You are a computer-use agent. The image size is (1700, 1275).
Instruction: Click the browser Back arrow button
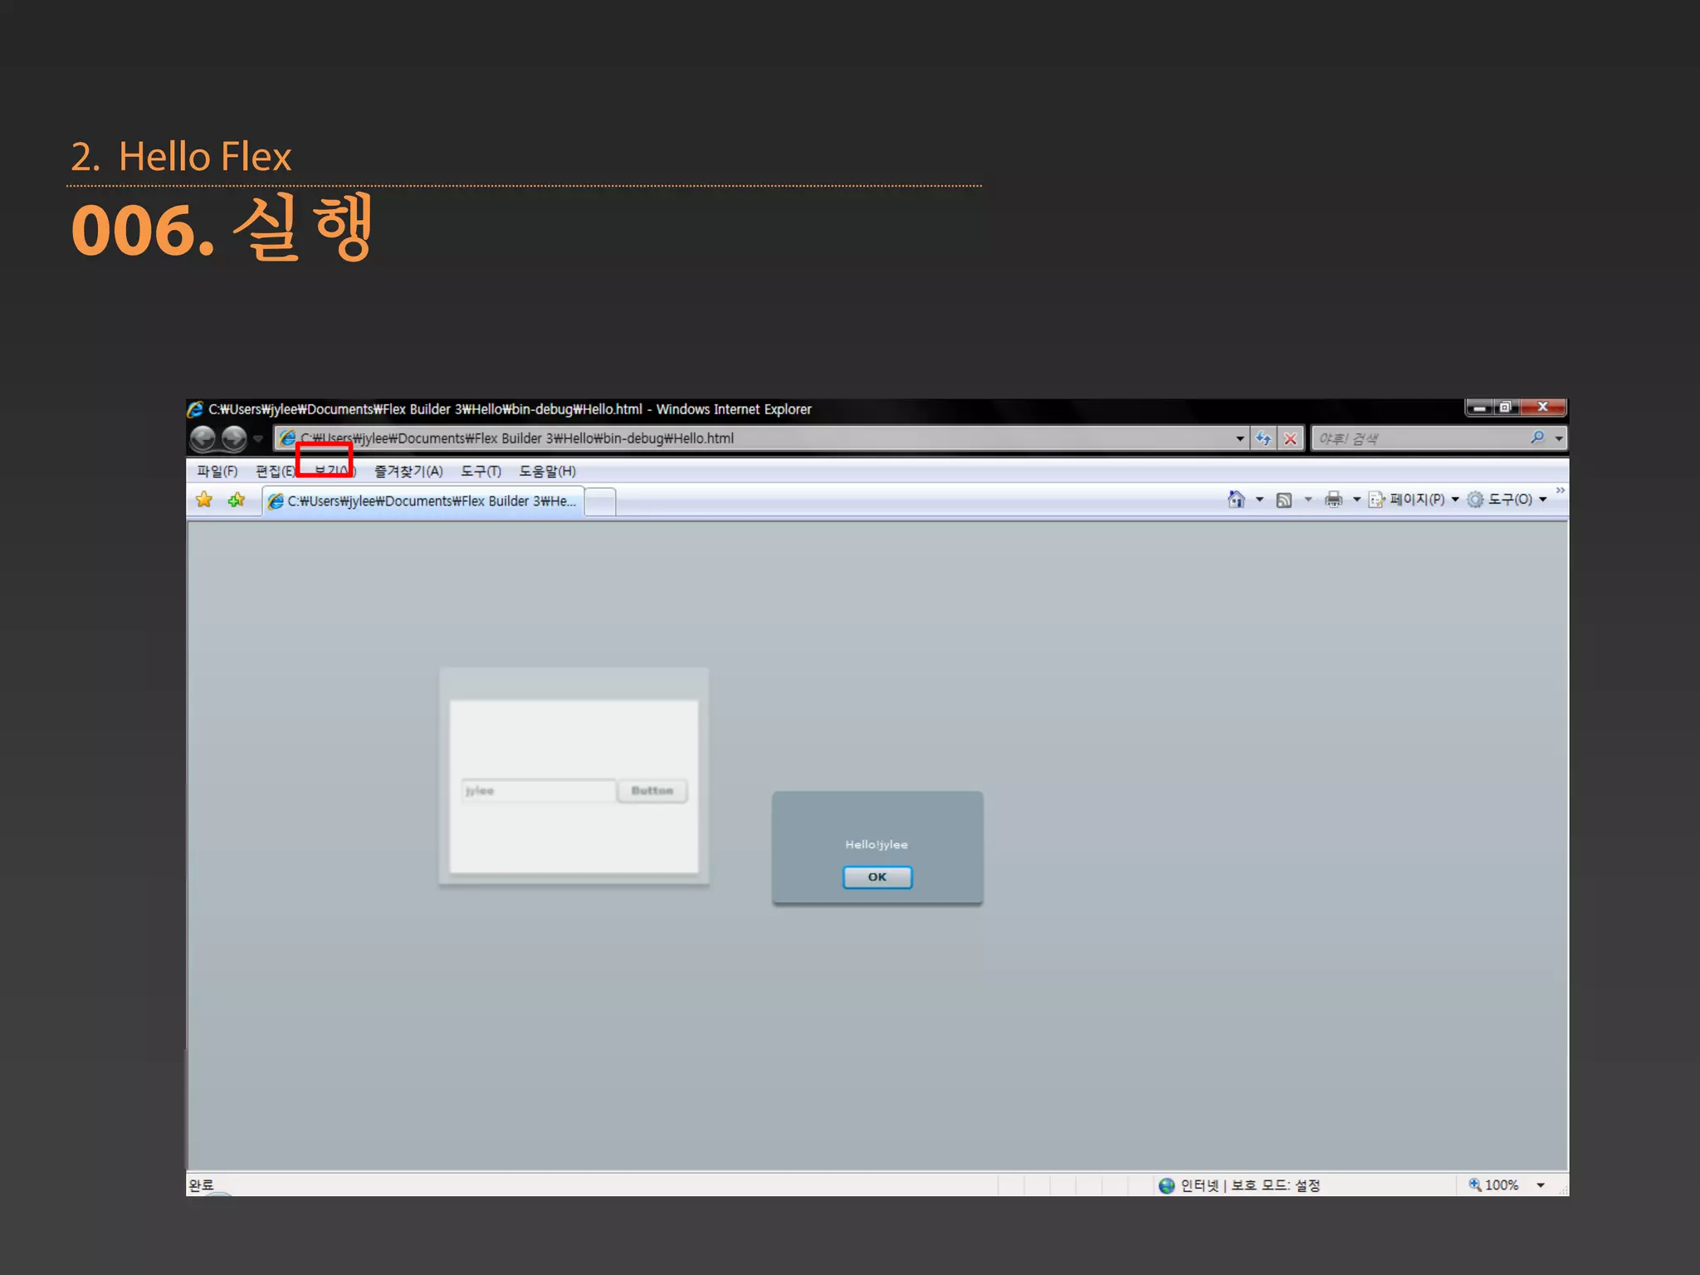tap(203, 438)
